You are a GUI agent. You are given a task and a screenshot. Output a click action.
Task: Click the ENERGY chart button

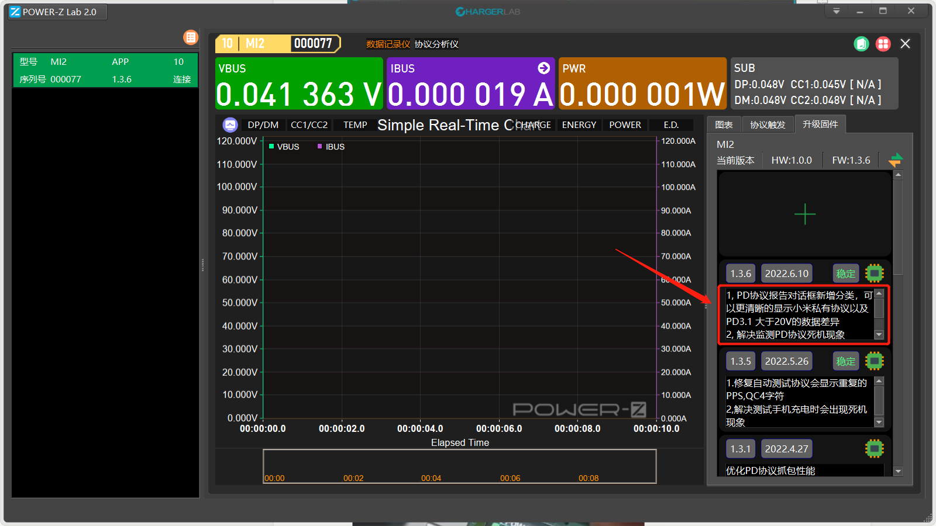click(579, 125)
